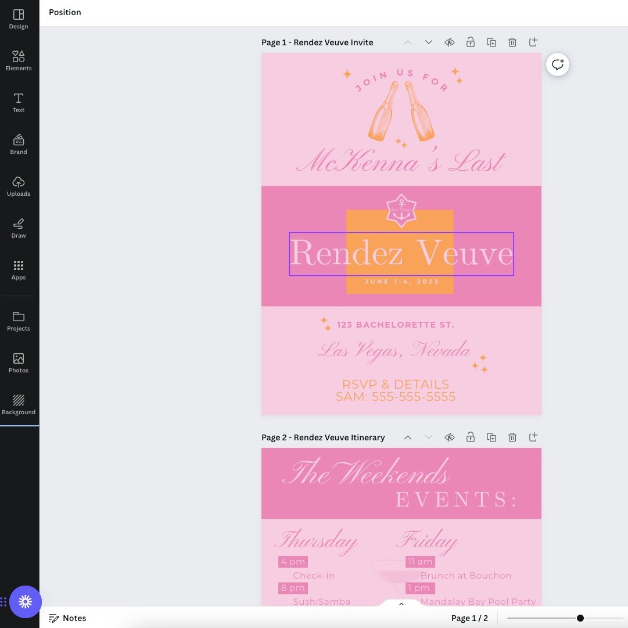Lock Page 2 with padlock icon

470,437
